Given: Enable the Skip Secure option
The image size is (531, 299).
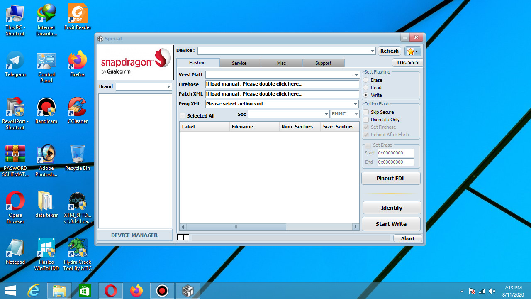Looking at the screenshot, I should coord(366,112).
